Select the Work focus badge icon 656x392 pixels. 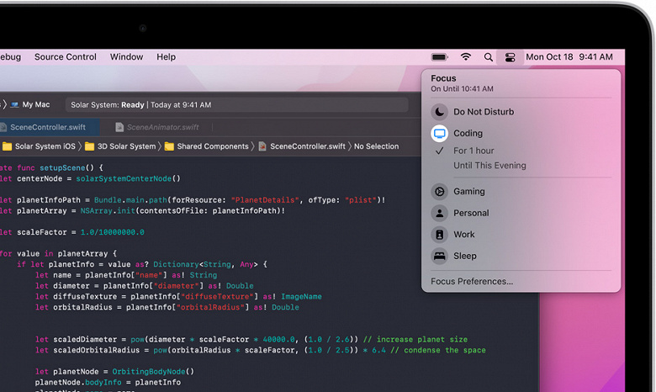coord(439,235)
